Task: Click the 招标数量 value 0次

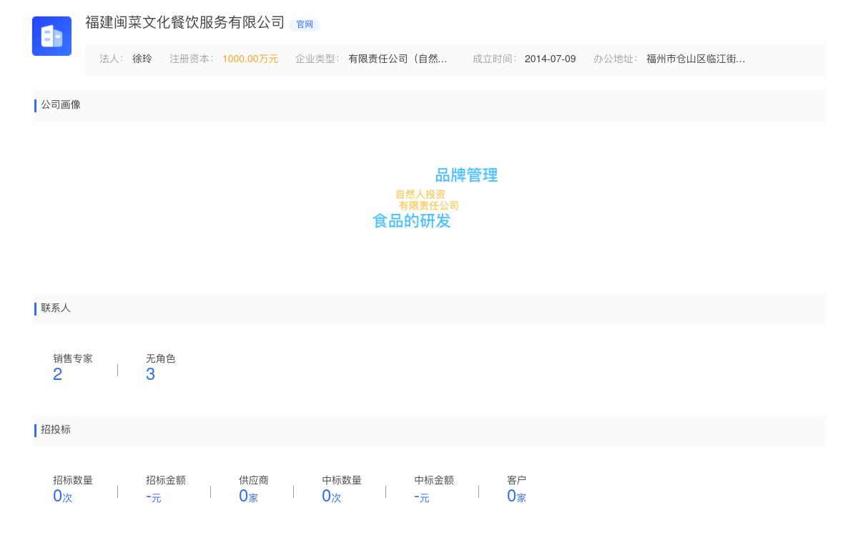Action: [63, 496]
